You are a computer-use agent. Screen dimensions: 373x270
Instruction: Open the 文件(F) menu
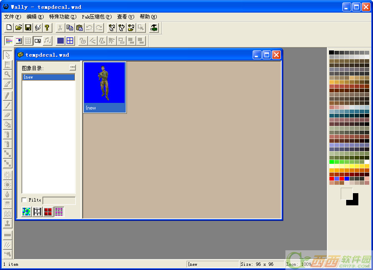13,17
